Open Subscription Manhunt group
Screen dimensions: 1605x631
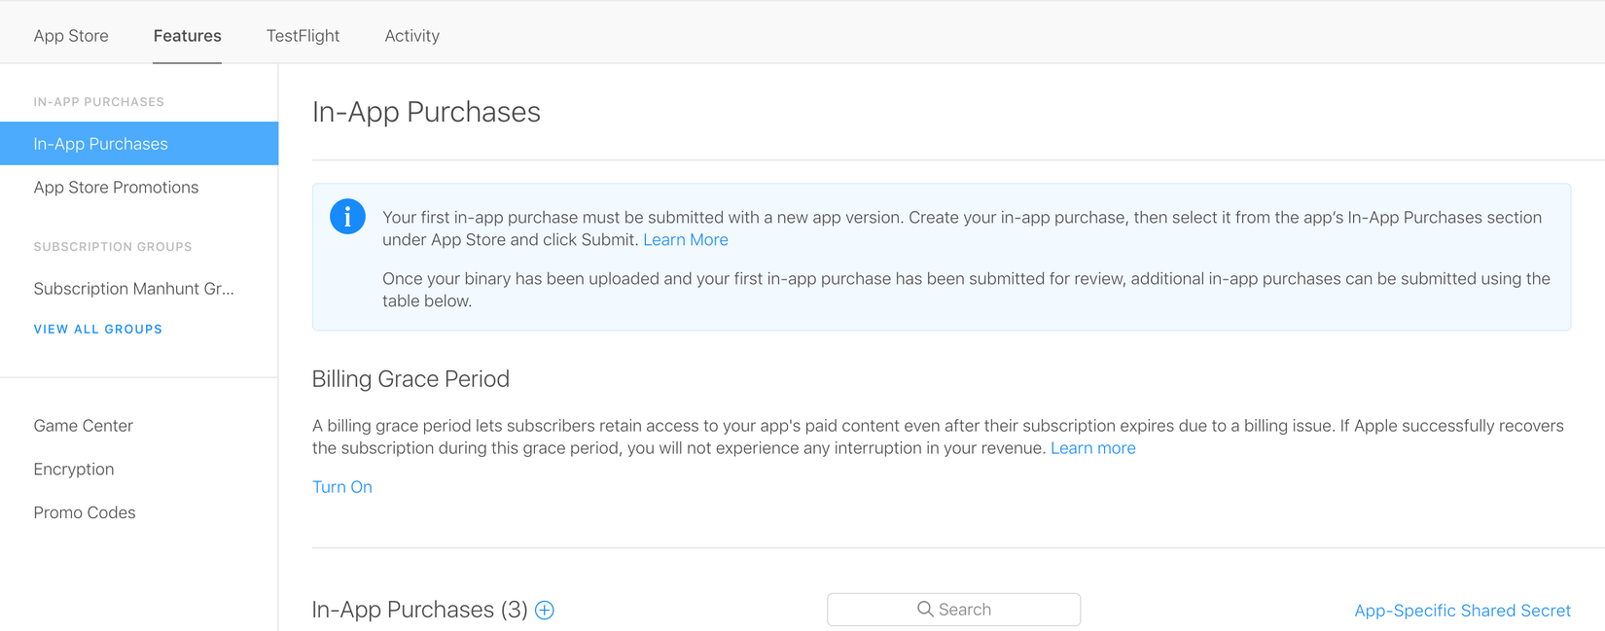[133, 289]
